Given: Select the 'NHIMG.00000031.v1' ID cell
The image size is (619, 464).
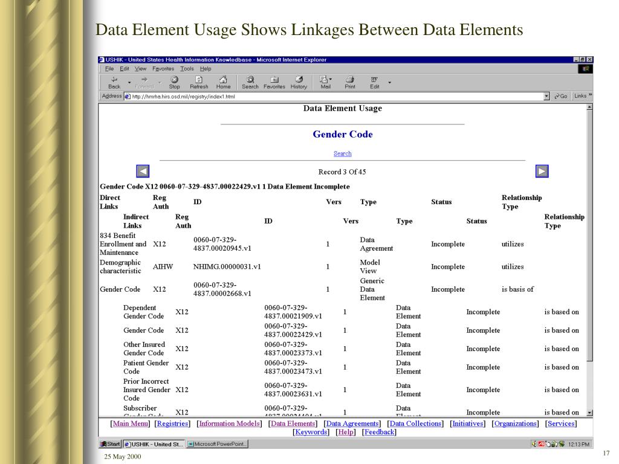Looking at the screenshot, I should 227,266.
